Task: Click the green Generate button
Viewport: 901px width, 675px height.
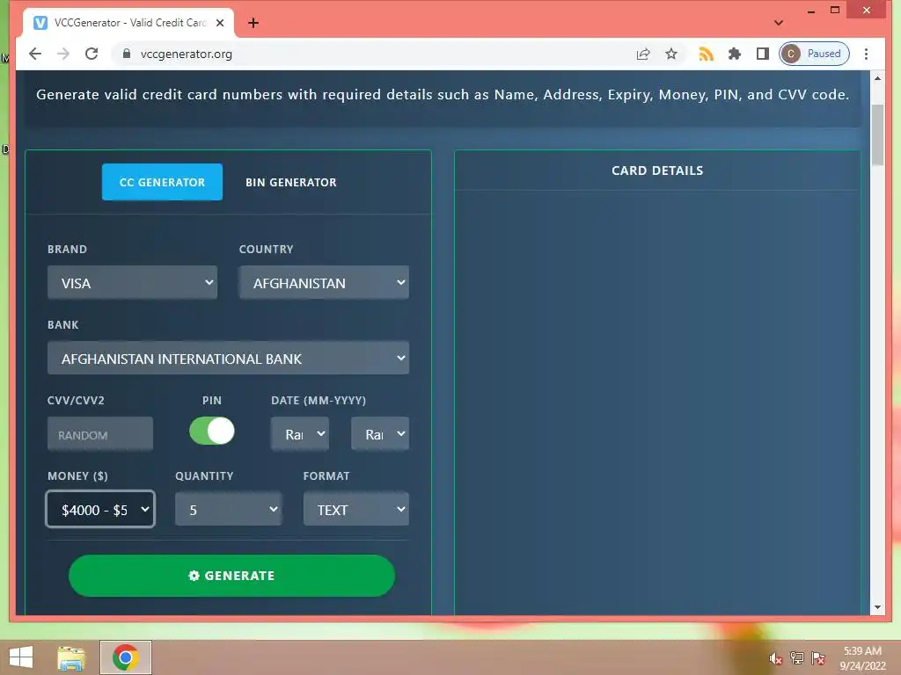Action: point(231,576)
